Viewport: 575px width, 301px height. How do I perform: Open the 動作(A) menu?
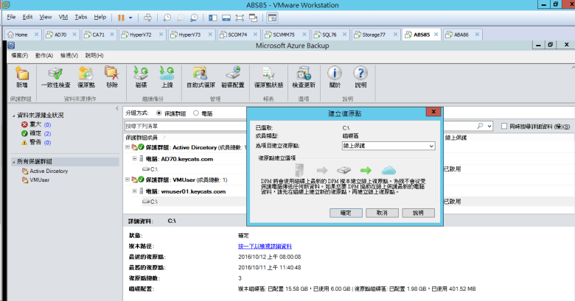(43, 55)
